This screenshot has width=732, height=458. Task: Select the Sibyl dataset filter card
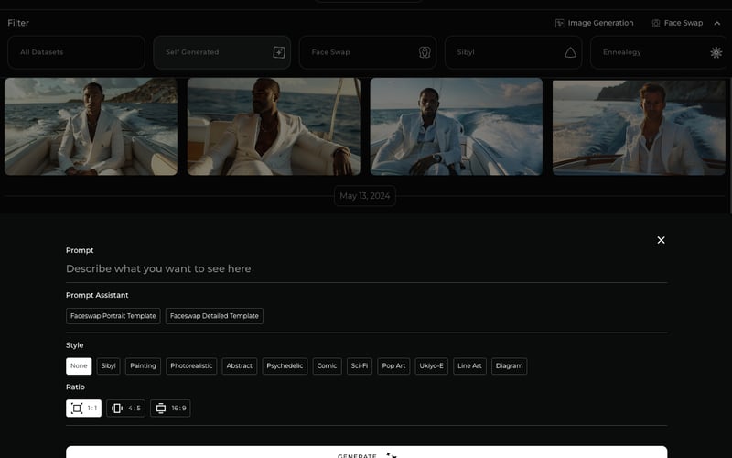pos(513,52)
